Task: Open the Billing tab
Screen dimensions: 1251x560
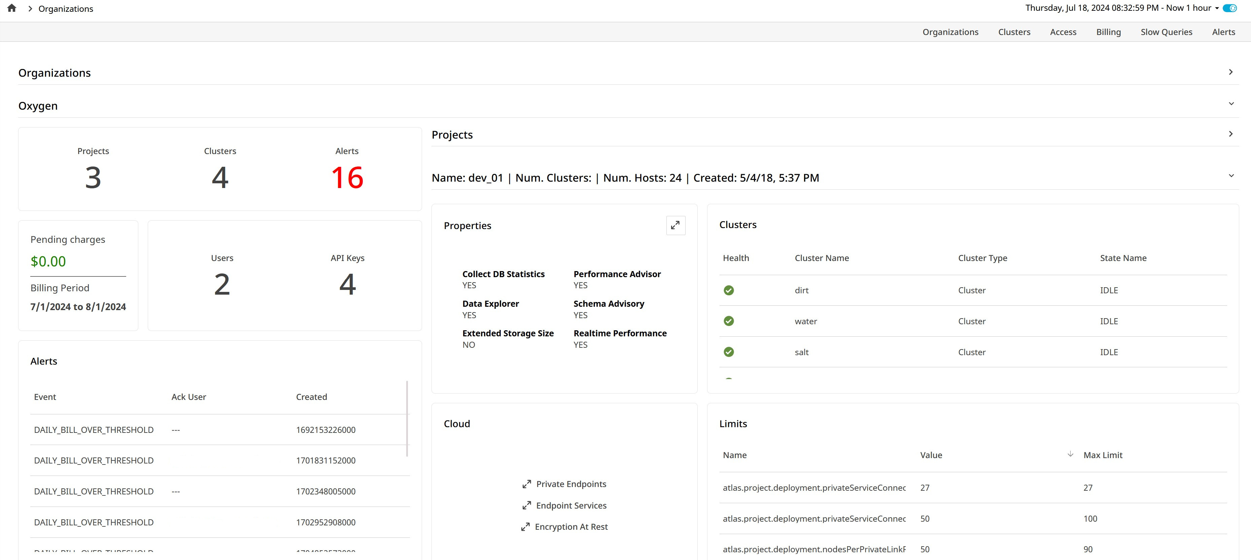Action: (x=1108, y=32)
